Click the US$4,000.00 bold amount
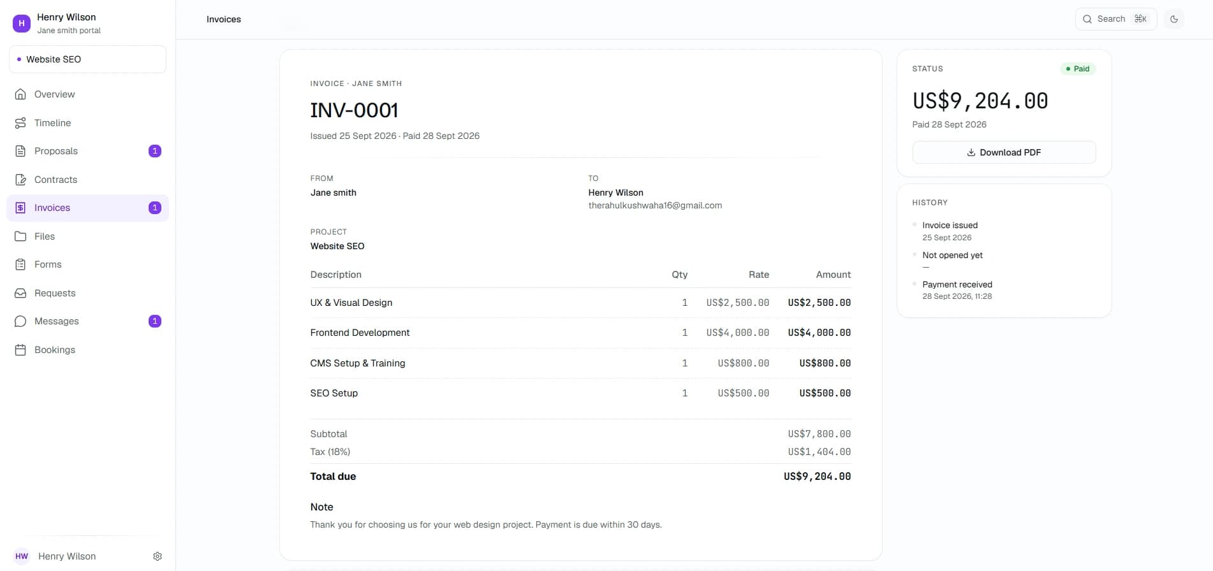This screenshot has height=571, width=1213. click(819, 333)
